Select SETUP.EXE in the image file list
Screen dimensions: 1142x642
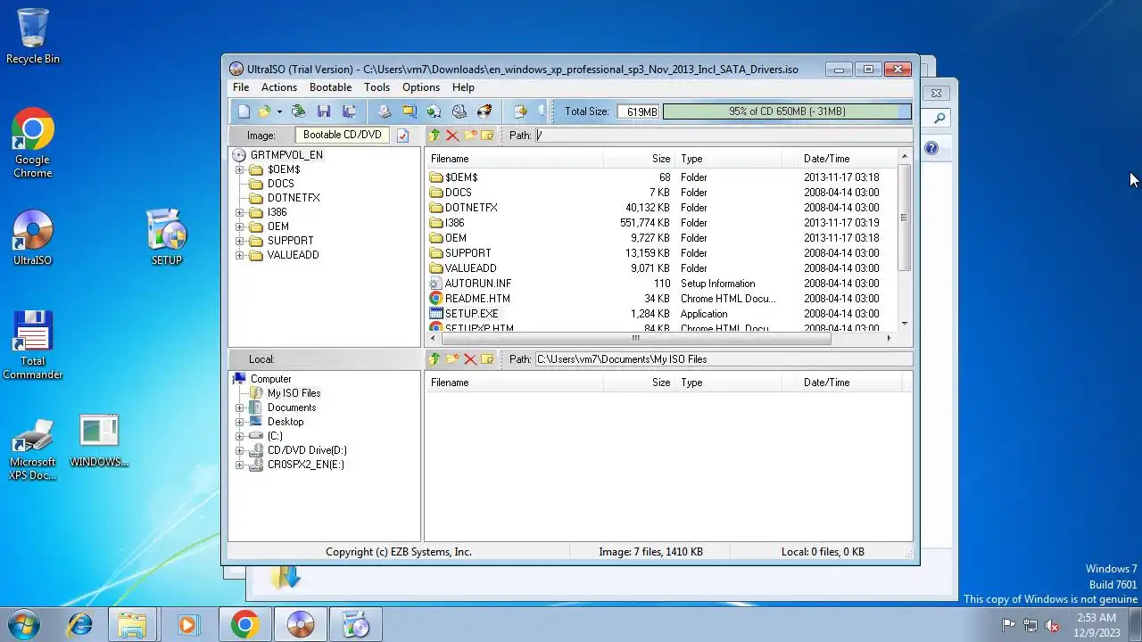coord(472,314)
